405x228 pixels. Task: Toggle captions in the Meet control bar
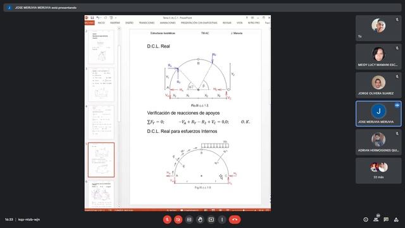coord(189,220)
